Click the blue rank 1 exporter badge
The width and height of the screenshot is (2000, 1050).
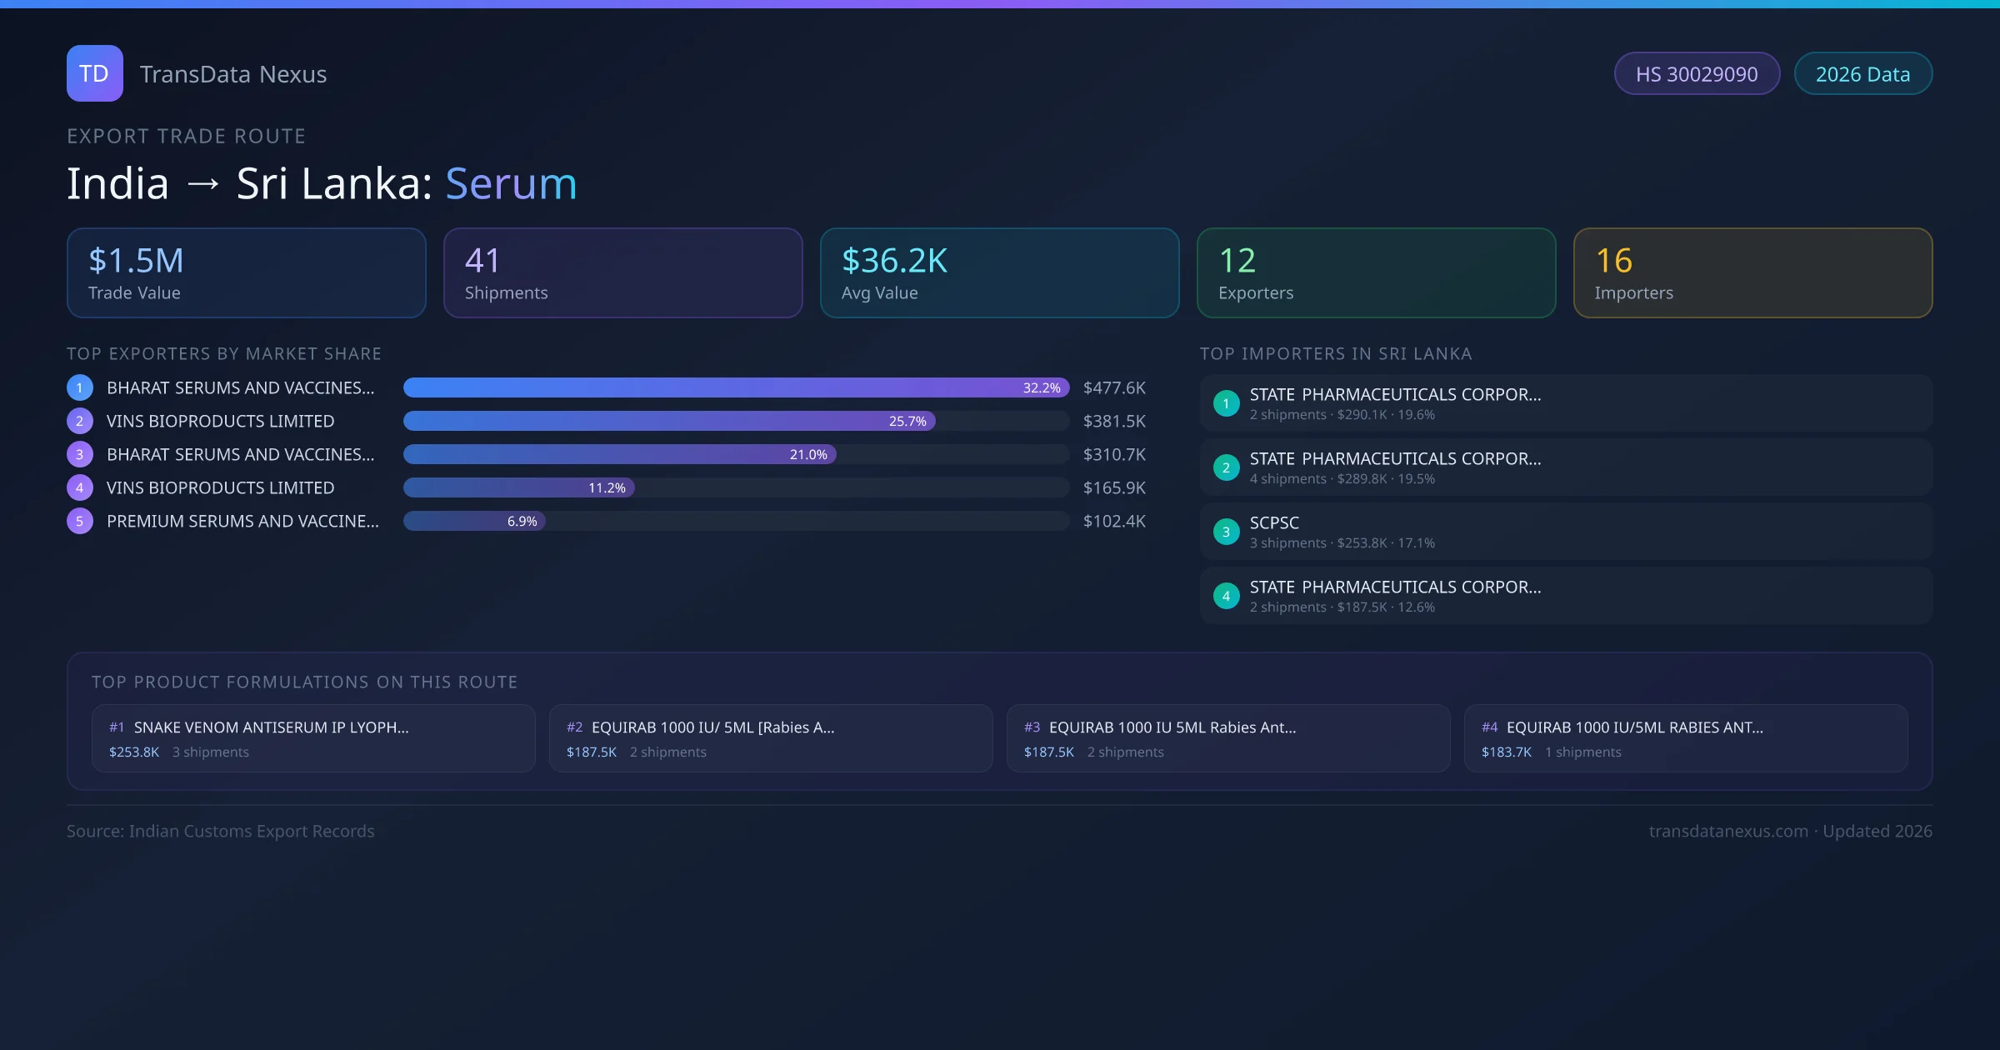point(79,387)
